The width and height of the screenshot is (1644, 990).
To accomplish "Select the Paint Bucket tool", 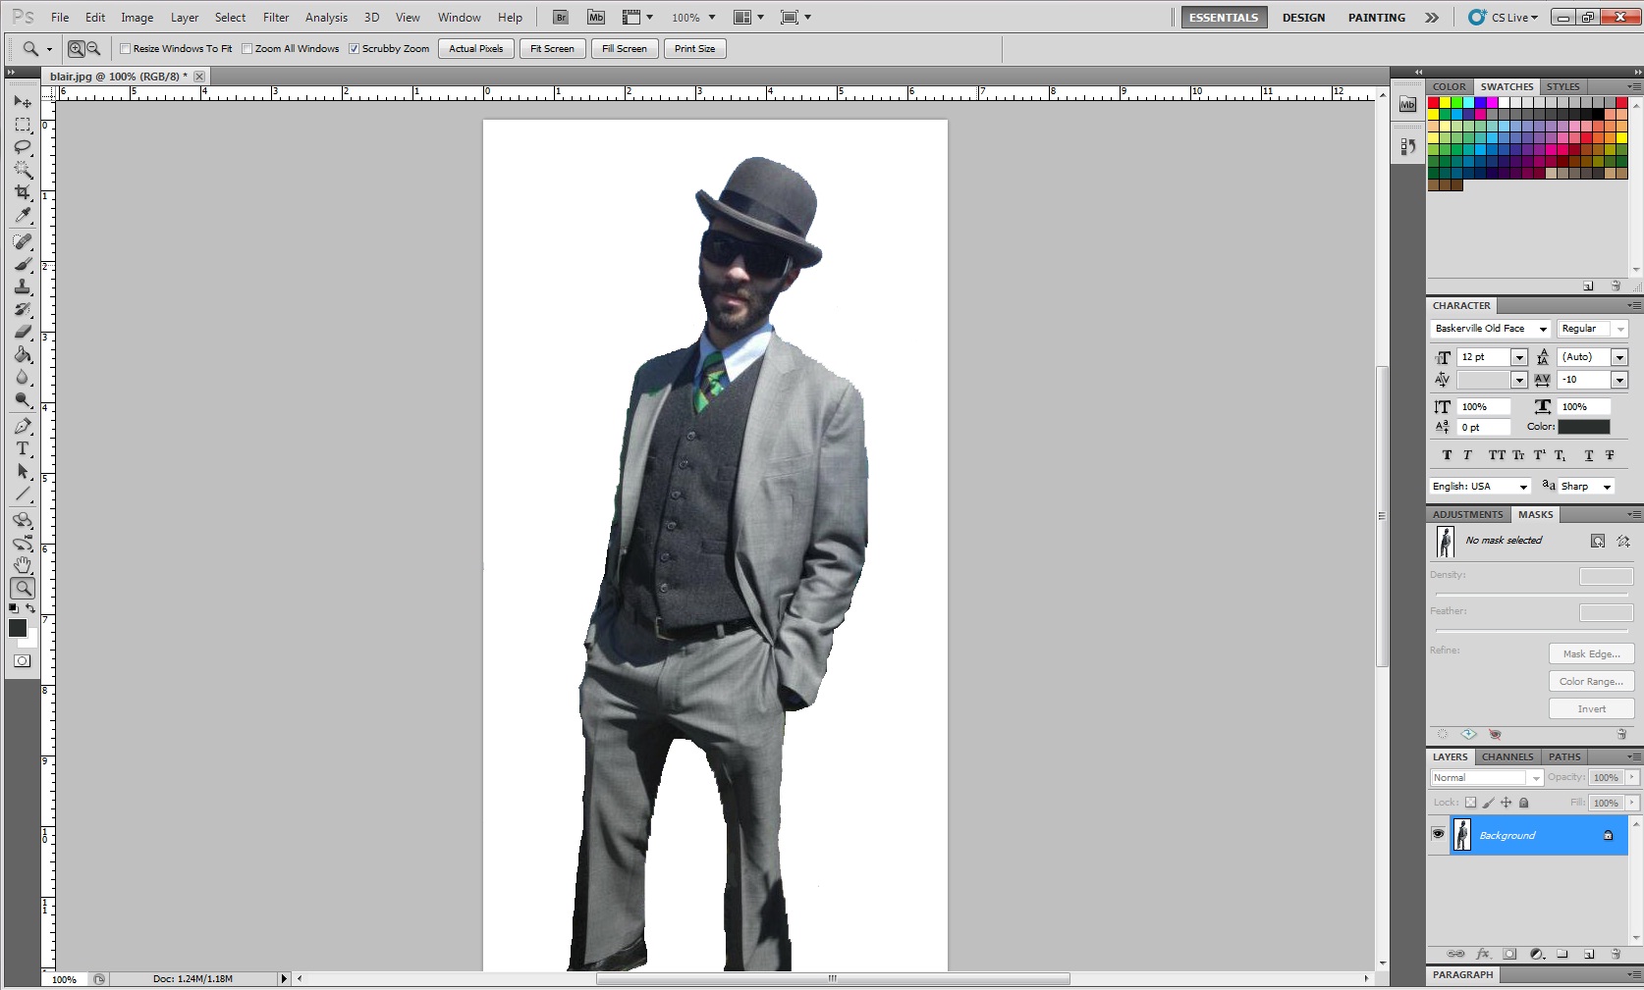I will point(23,354).
